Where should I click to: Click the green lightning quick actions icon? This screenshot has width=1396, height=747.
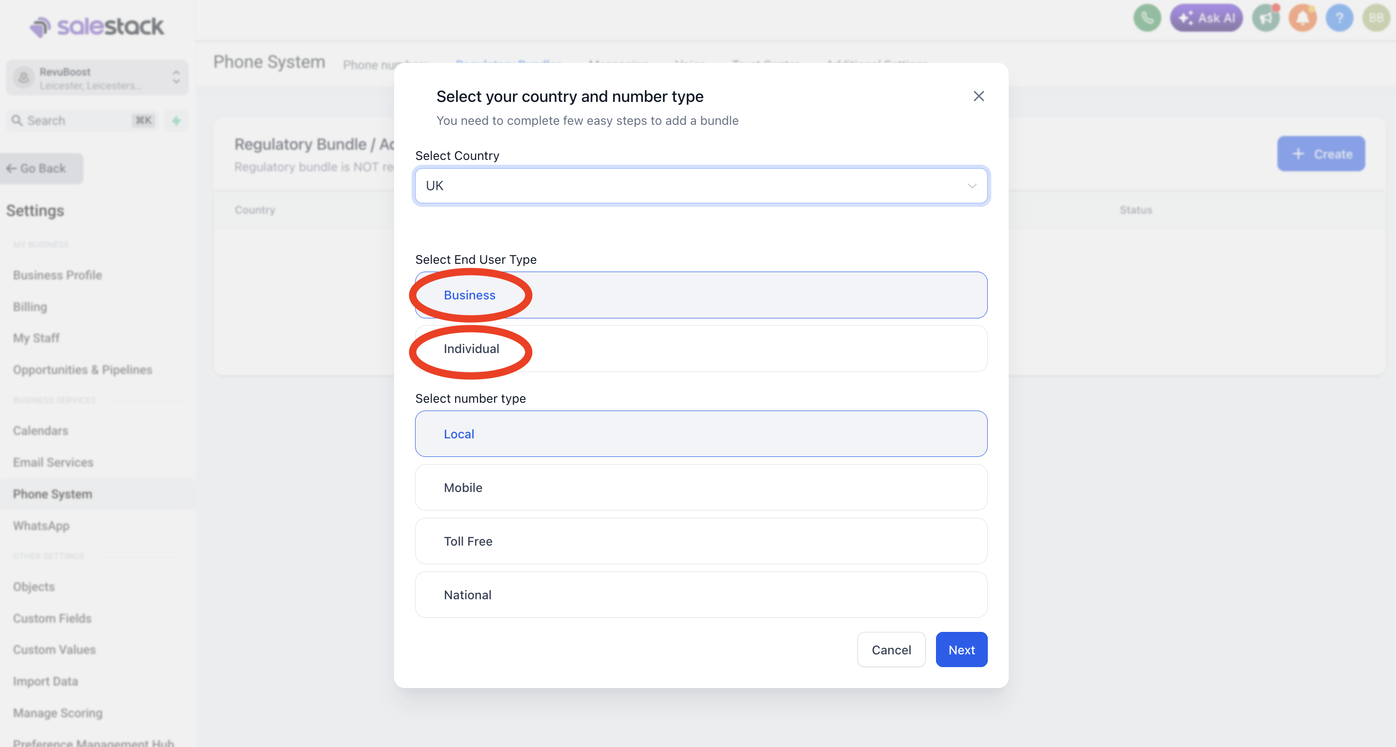(x=176, y=120)
